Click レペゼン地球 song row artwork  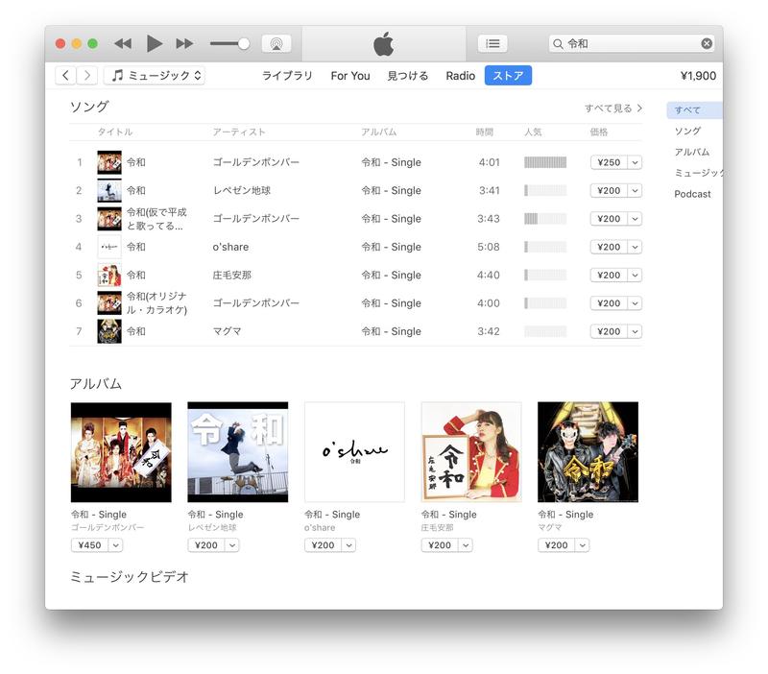[x=109, y=190]
